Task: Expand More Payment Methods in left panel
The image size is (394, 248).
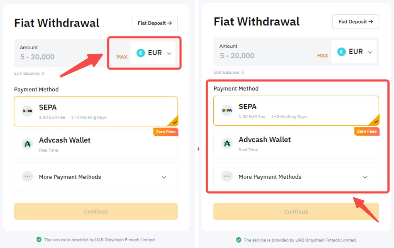Action: (x=96, y=177)
